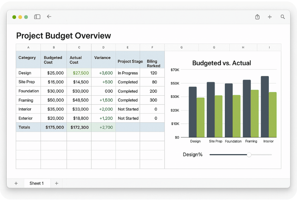This screenshot has height=201, width=297.
Task: Adjust the Design% slider handle
Action: point(249,154)
